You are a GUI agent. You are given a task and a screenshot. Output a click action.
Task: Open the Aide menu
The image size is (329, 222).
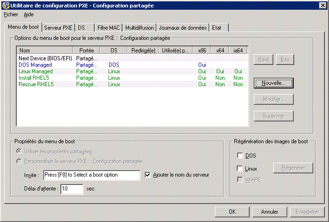(x=29, y=14)
